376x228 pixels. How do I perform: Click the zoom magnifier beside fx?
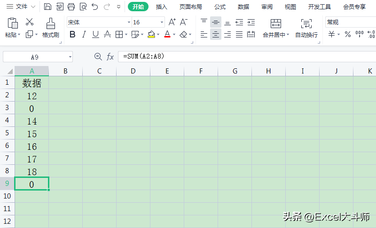98,57
